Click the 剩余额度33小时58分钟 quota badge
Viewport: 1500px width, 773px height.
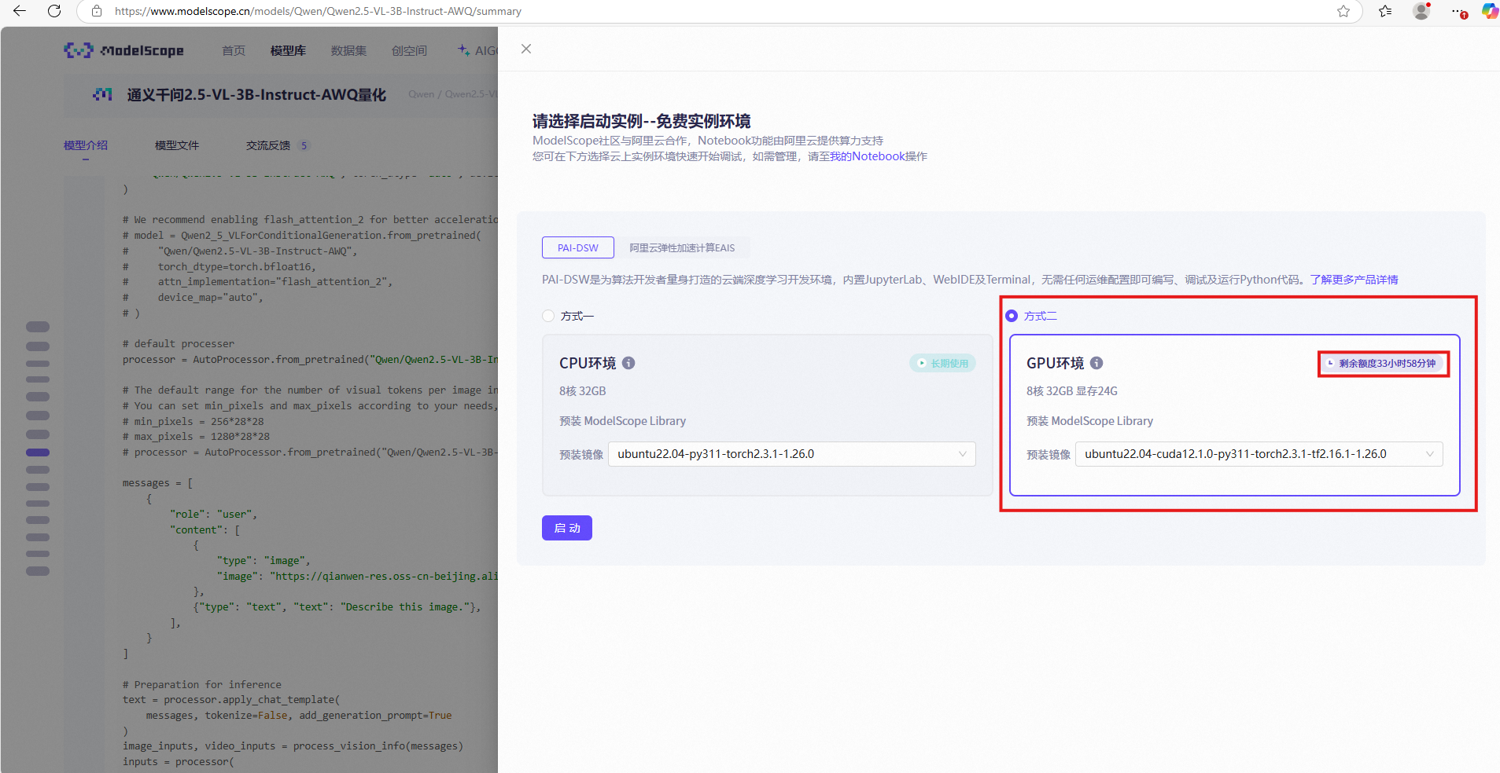coord(1383,364)
